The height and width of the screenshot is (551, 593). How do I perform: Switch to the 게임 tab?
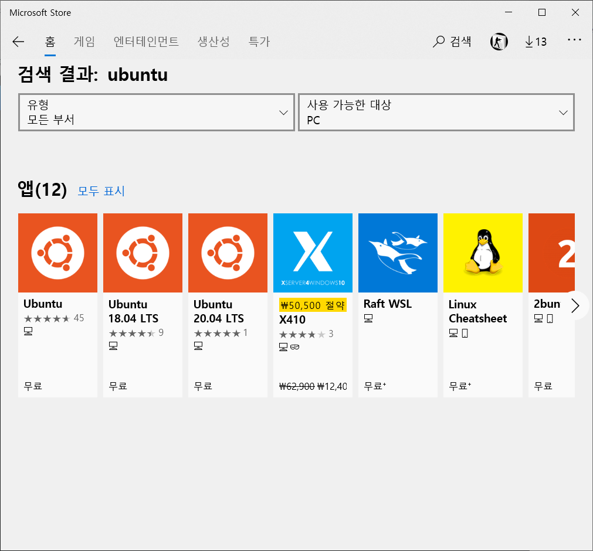point(84,42)
